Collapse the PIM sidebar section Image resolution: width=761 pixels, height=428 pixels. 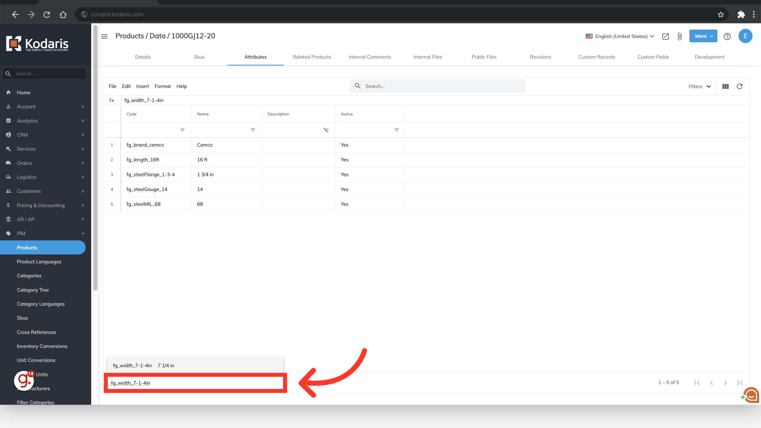click(82, 233)
